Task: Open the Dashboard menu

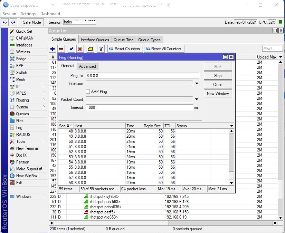Action: pyautogui.click(x=50, y=14)
